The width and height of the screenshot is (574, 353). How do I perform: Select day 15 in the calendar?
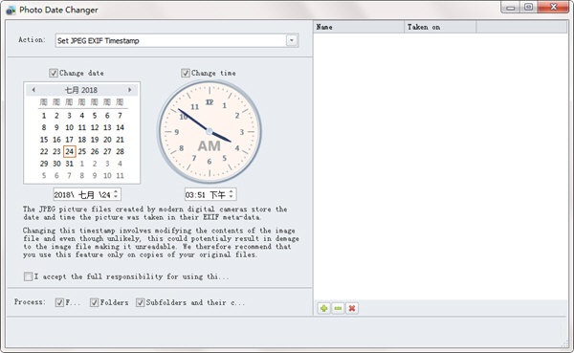click(x=44, y=140)
